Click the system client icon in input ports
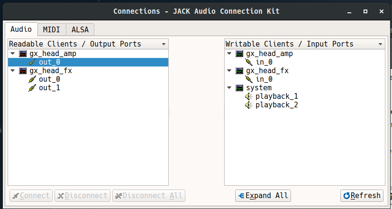Screen dimensions: 392x209 coord(239,88)
